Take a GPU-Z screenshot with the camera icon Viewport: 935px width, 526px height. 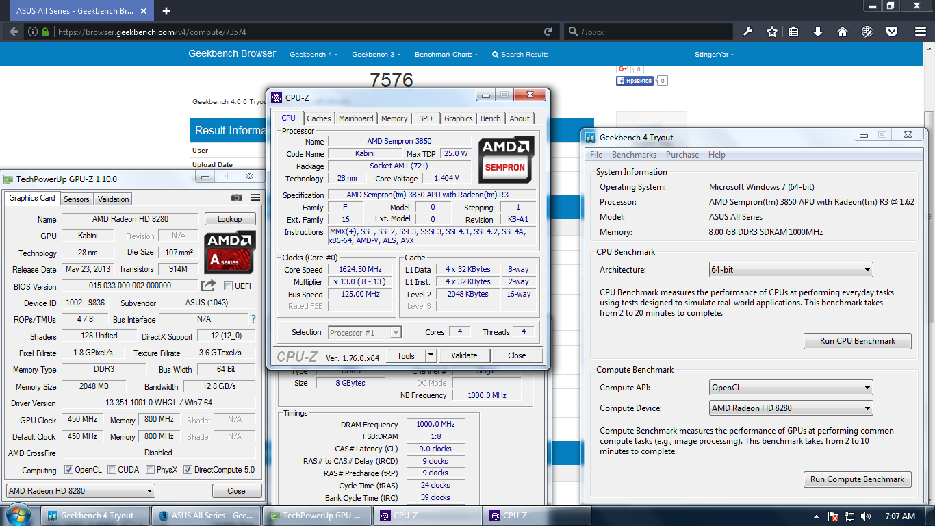coord(237,197)
